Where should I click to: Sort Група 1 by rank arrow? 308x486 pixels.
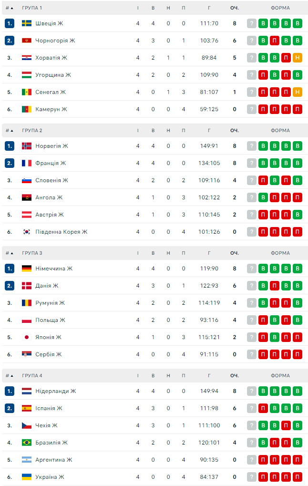click(x=12, y=8)
